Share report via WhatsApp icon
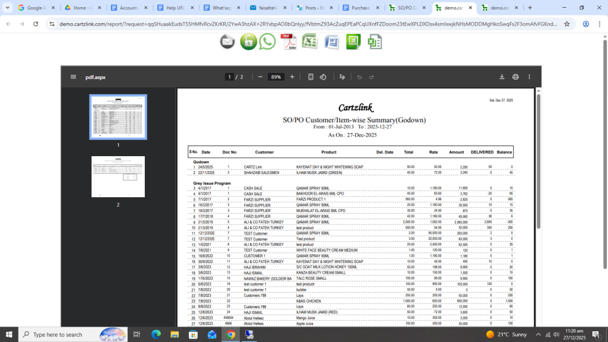 268,42
